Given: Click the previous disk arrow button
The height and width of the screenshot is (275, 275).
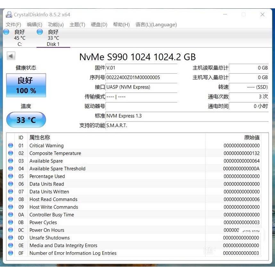Looking at the screenshot, I should click(11, 56).
